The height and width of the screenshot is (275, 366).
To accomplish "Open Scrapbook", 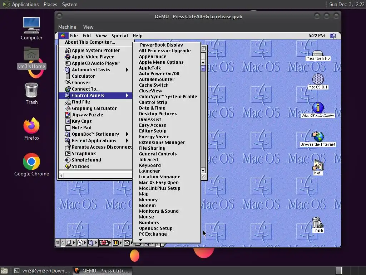I will coord(95,153).
